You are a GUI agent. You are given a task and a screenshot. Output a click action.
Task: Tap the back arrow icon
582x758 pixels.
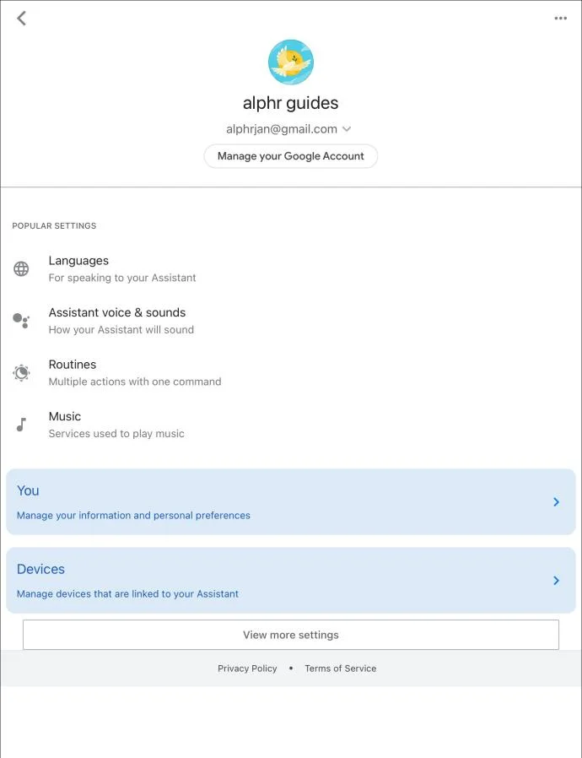(21, 19)
